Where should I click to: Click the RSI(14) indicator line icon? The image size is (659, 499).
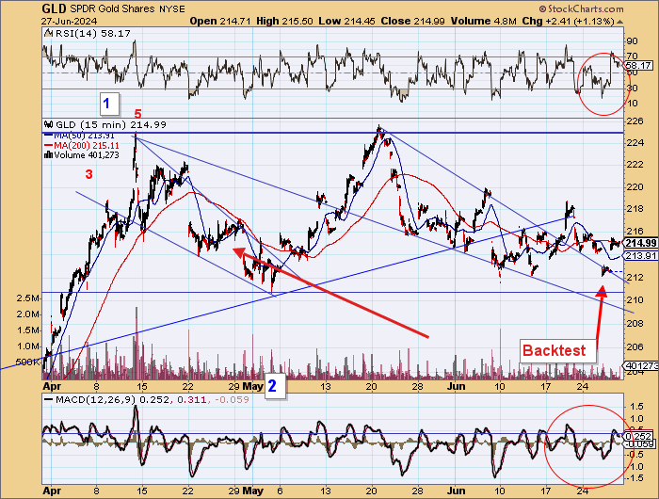[x=48, y=32]
